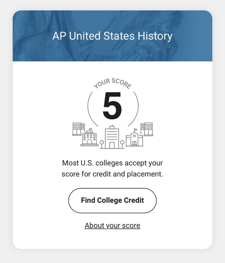Click the far-left apartment building icon
Viewport: 225px width, 263px height.
point(78,129)
